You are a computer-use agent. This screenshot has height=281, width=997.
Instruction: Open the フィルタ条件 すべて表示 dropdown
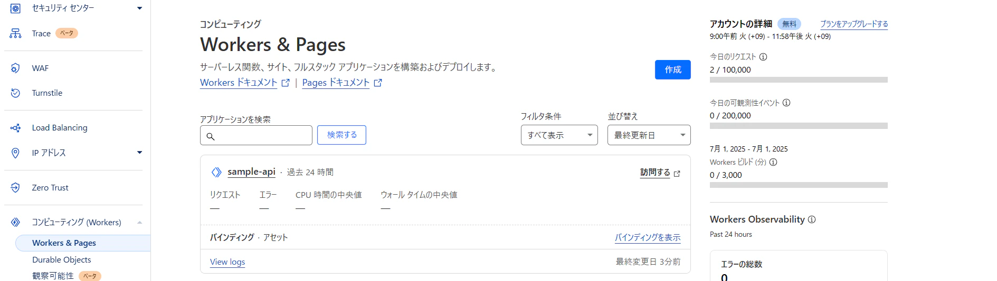pos(559,135)
